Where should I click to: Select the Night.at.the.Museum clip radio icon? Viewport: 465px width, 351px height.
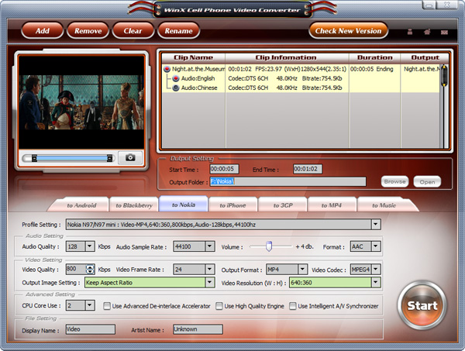click(167, 69)
